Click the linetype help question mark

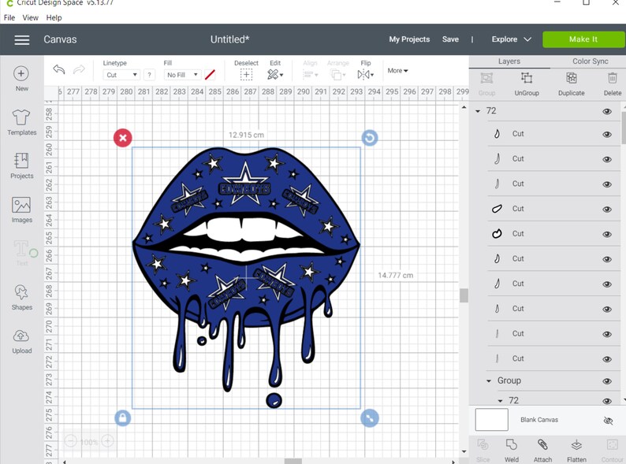point(149,75)
